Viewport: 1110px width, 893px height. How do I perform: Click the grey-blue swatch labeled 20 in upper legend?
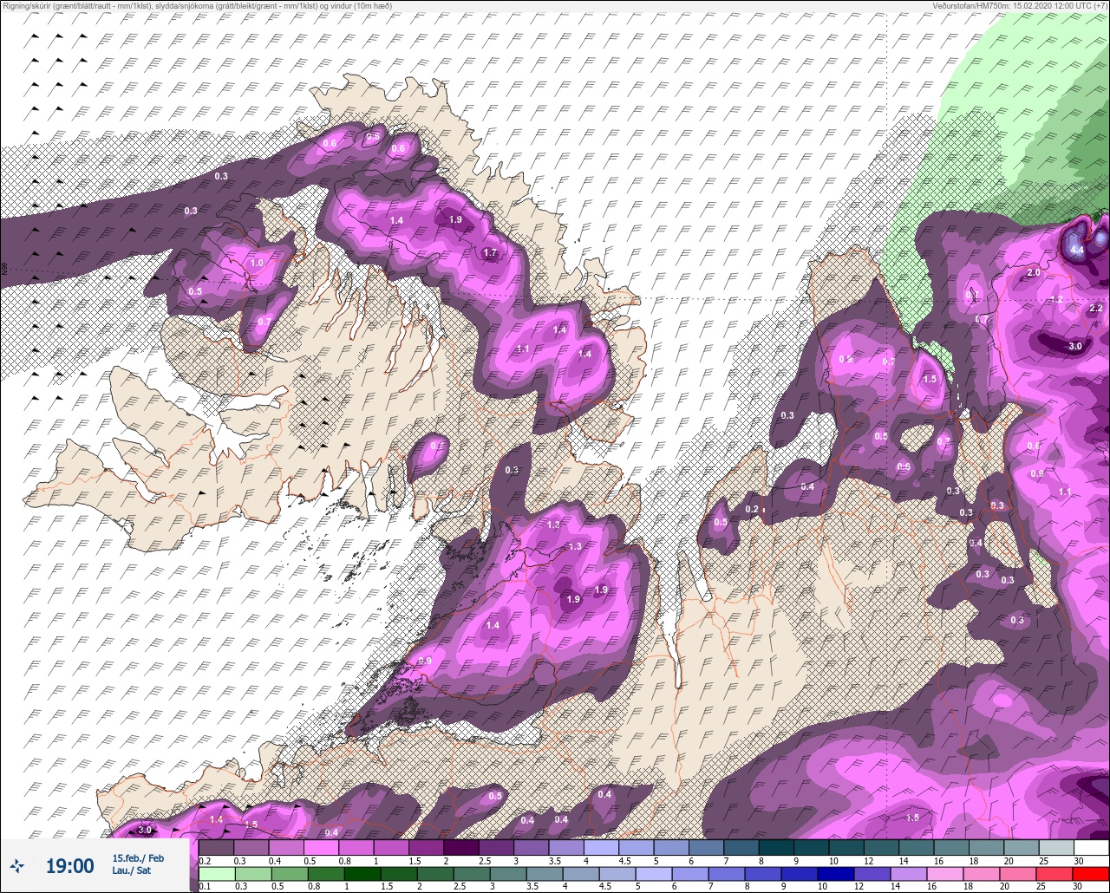coord(1022,847)
